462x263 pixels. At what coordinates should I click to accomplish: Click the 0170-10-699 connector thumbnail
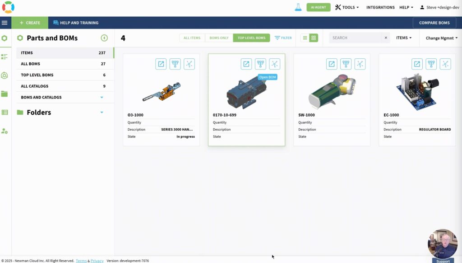tap(247, 92)
